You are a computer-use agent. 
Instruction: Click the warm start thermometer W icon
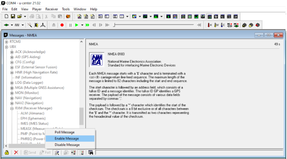coord(216,25)
